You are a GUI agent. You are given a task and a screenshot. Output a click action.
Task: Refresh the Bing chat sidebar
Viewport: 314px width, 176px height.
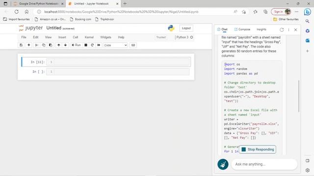point(282,30)
